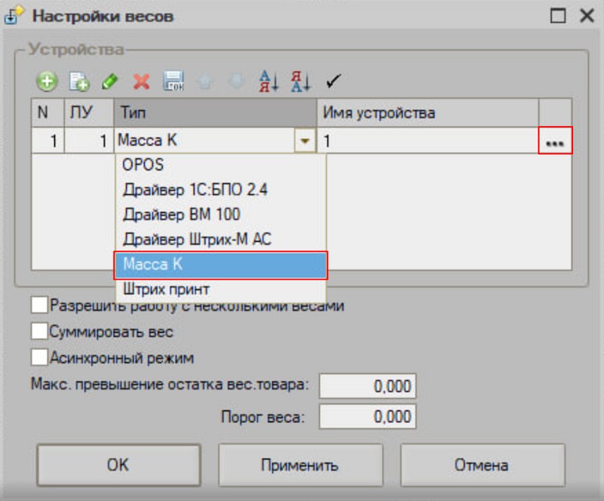
Task: Maximize the Настройки весов window
Action: (558, 16)
